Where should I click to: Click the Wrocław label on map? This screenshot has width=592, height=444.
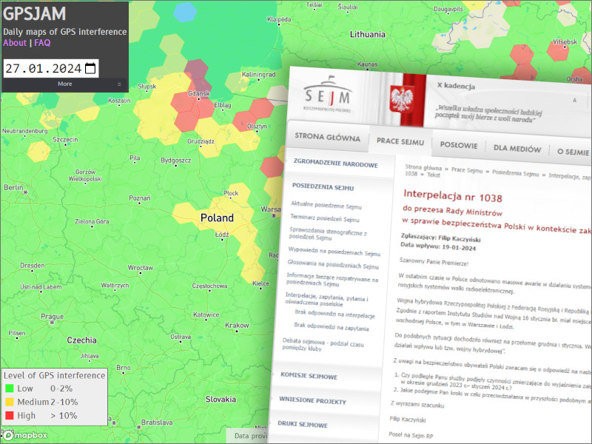tap(141, 268)
